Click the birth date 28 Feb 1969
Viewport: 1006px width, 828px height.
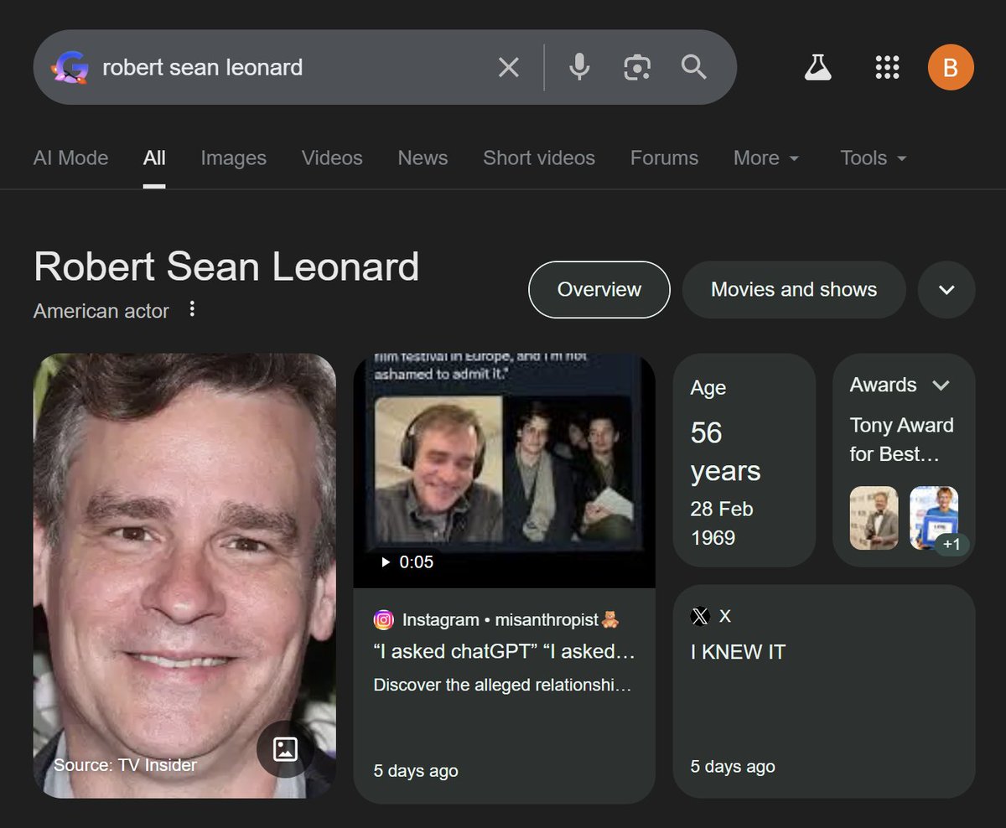pos(722,523)
